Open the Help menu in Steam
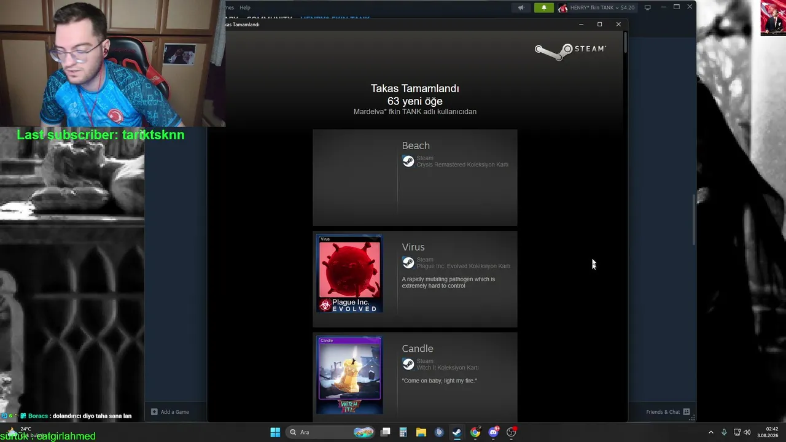 (245, 7)
